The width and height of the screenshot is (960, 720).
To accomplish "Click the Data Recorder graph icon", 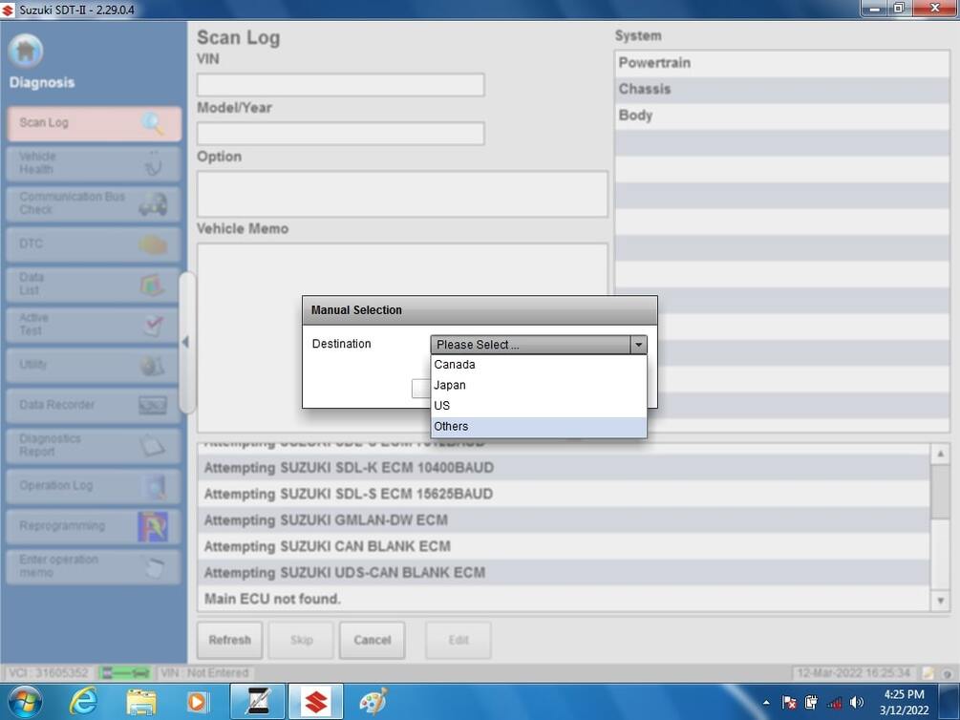I will coord(153,405).
